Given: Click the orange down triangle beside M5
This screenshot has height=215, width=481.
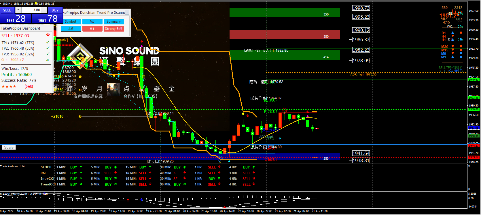Looking at the screenshot, I should tap(453, 53).
